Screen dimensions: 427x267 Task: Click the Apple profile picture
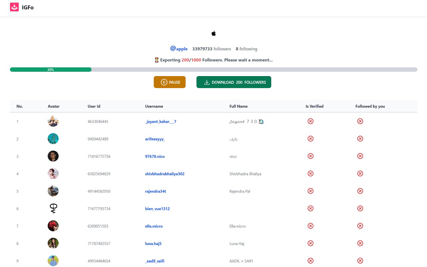click(x=214, y=33)
